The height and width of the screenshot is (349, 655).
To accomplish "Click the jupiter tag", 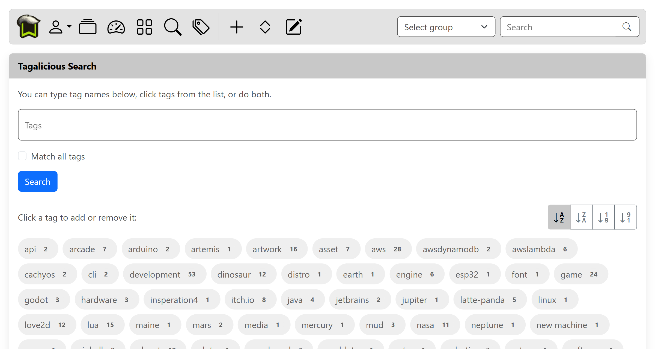I will point(422,300).
